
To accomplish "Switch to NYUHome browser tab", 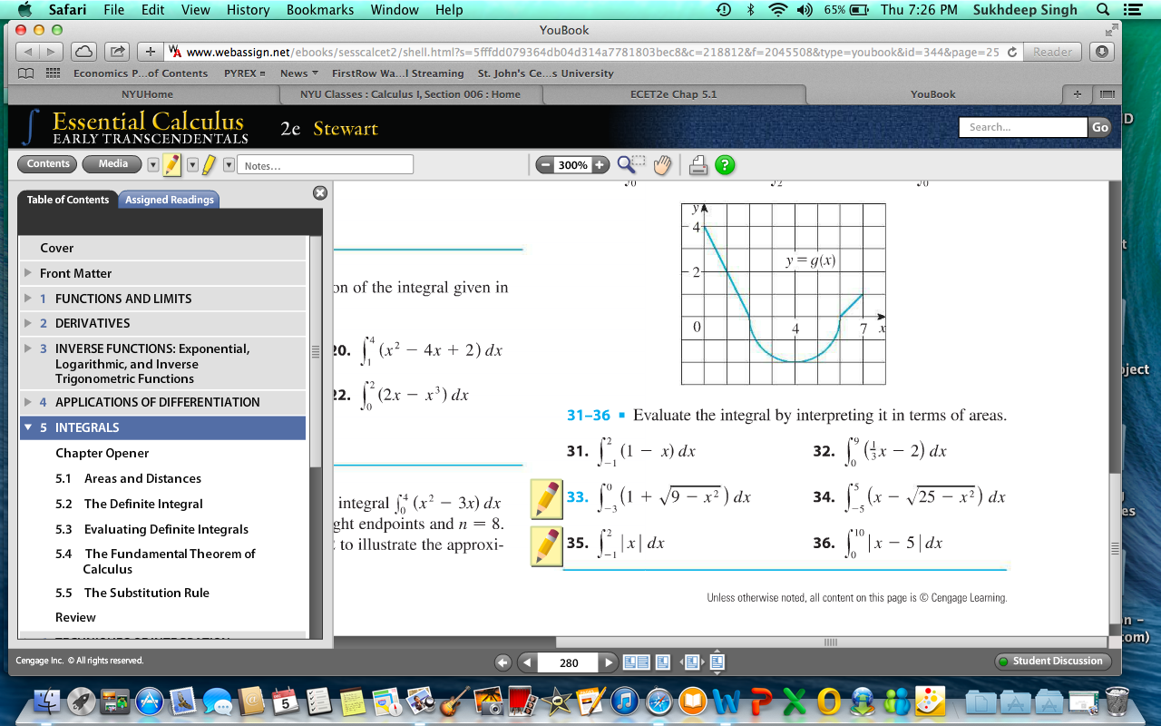I will click(147, 94).
